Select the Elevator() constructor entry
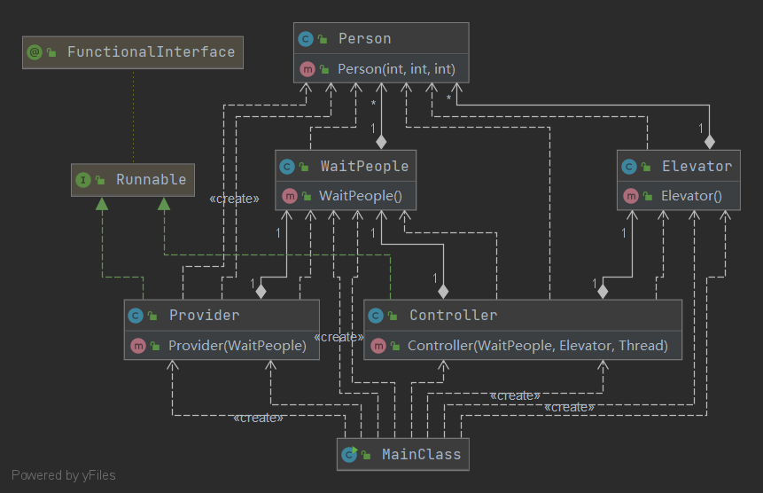The height and width of the screenshot is (493, 763). pyautogui.click(x=691, y=196)
